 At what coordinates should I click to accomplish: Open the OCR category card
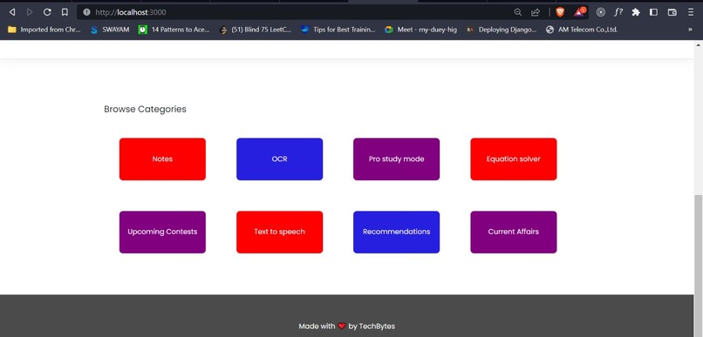pos(279,158)
